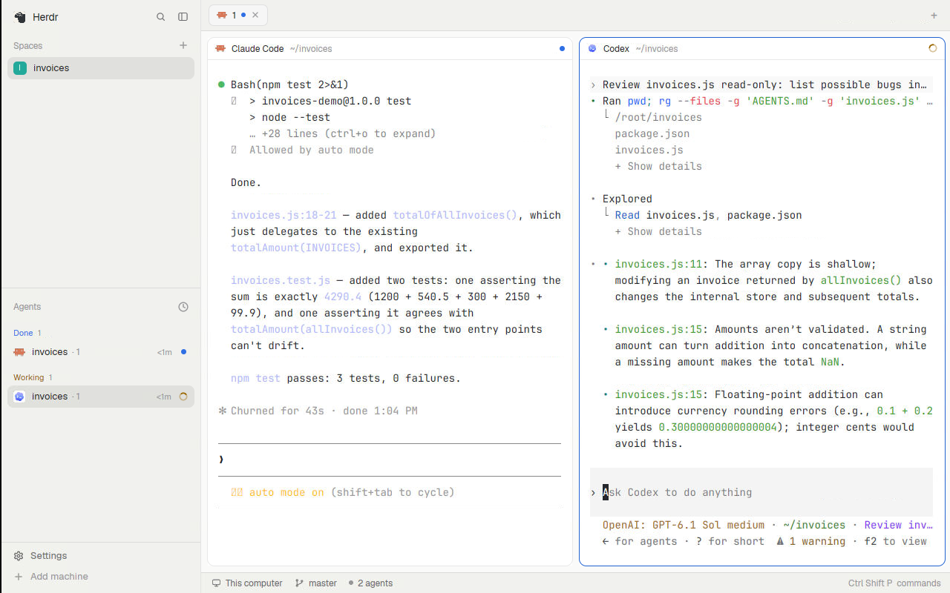Screen dimensions: 950x593
Task: Click the Claude Code prompt input line
Action: pos(390,460)
